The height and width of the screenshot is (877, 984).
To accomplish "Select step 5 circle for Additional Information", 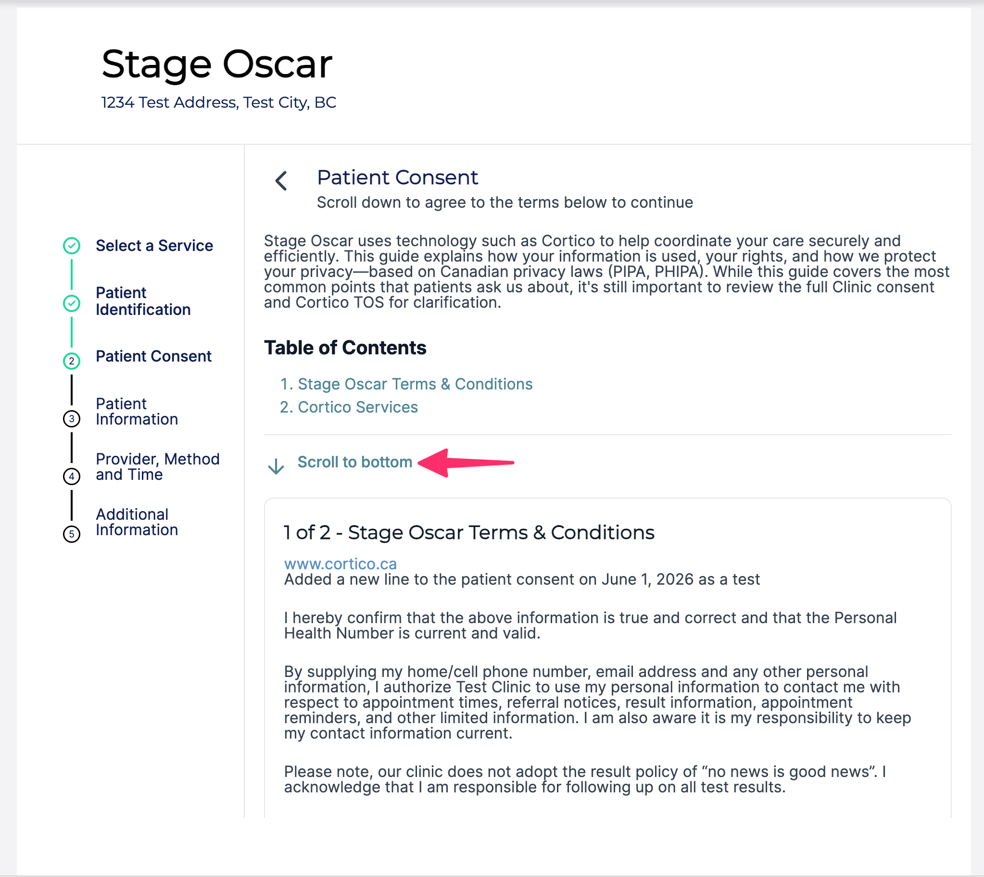I will [x=72, y=534].
